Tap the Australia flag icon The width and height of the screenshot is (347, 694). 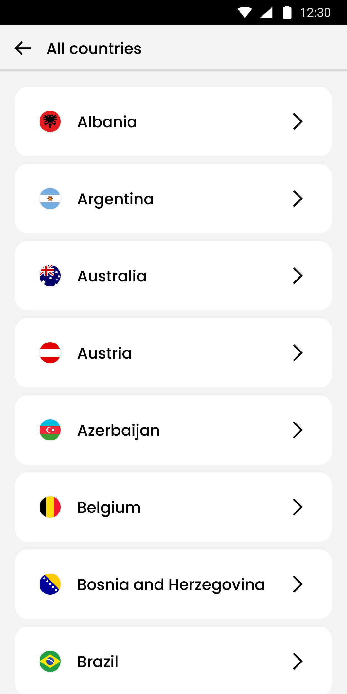[x=50, y=276]
